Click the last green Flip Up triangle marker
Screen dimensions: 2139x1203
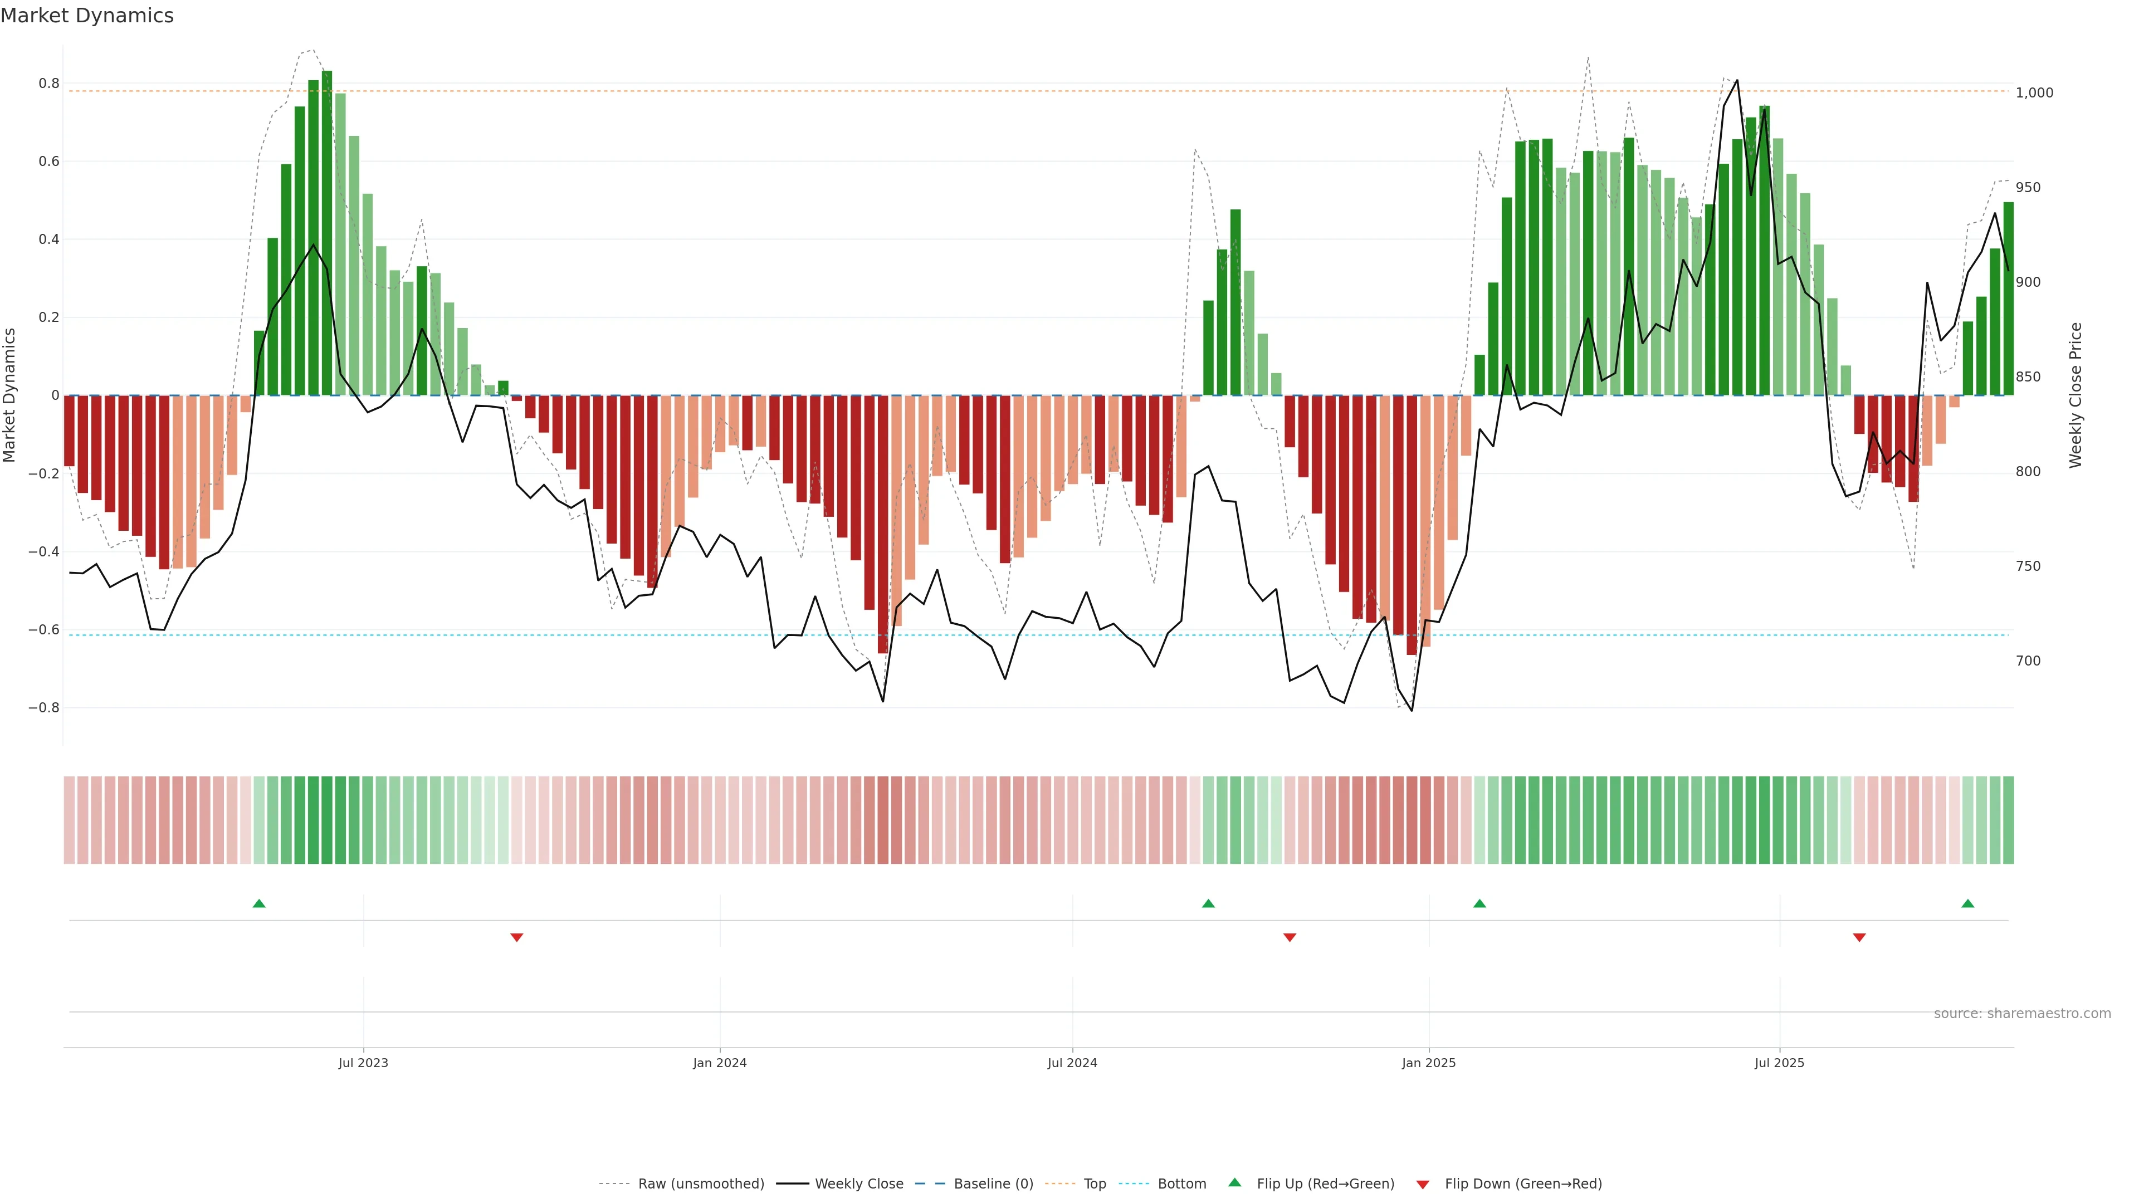point(1968,903)
